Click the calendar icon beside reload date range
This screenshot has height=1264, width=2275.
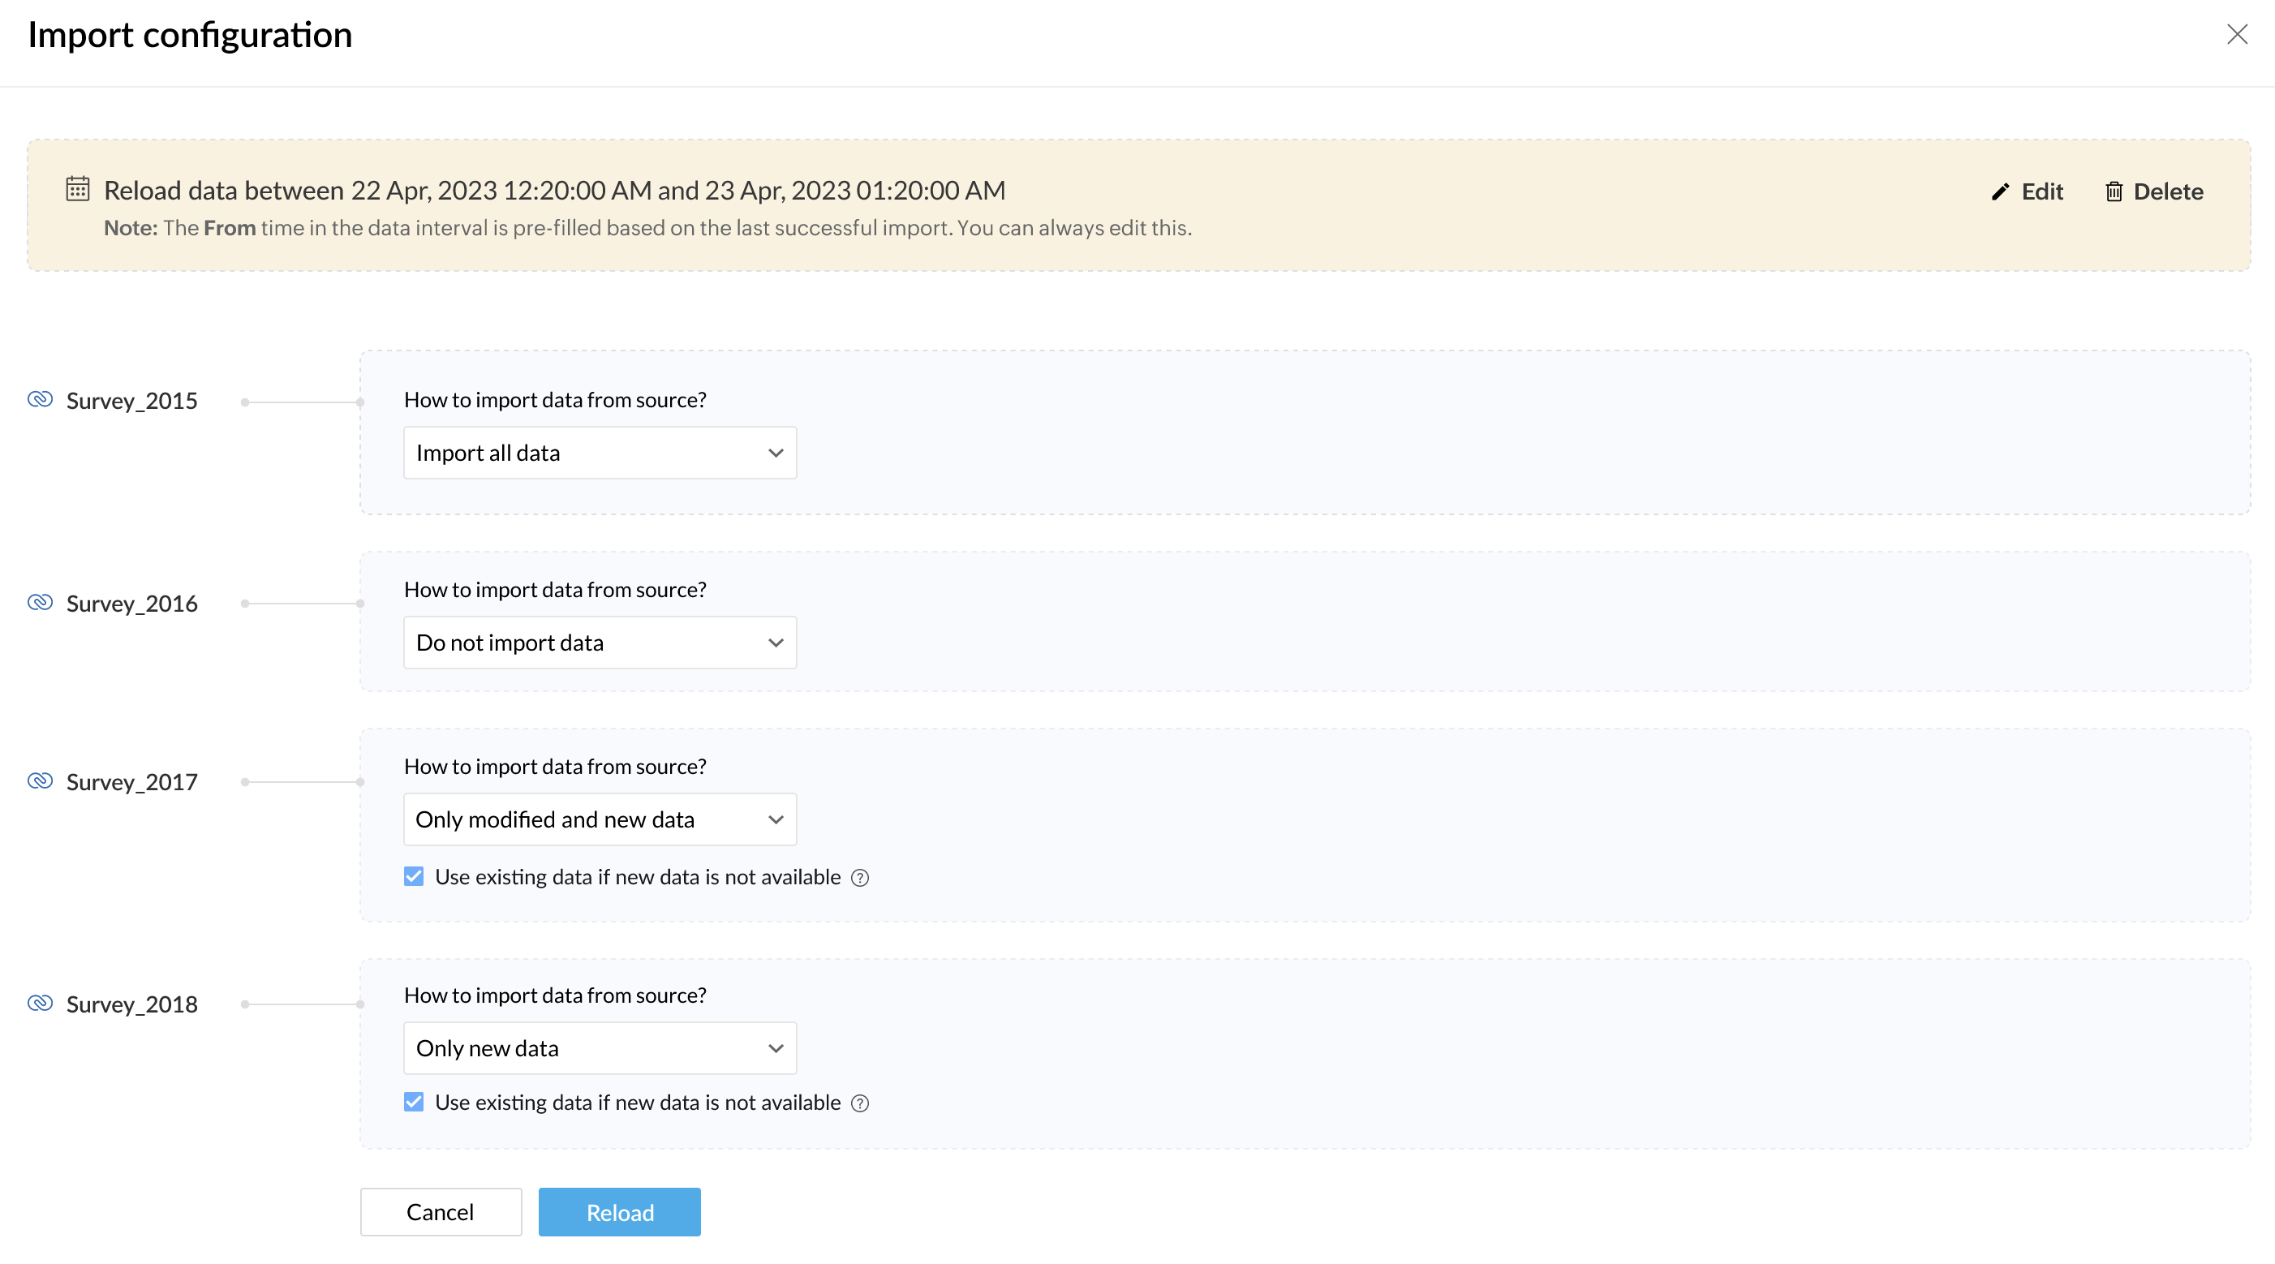click(x=78, y=189)
